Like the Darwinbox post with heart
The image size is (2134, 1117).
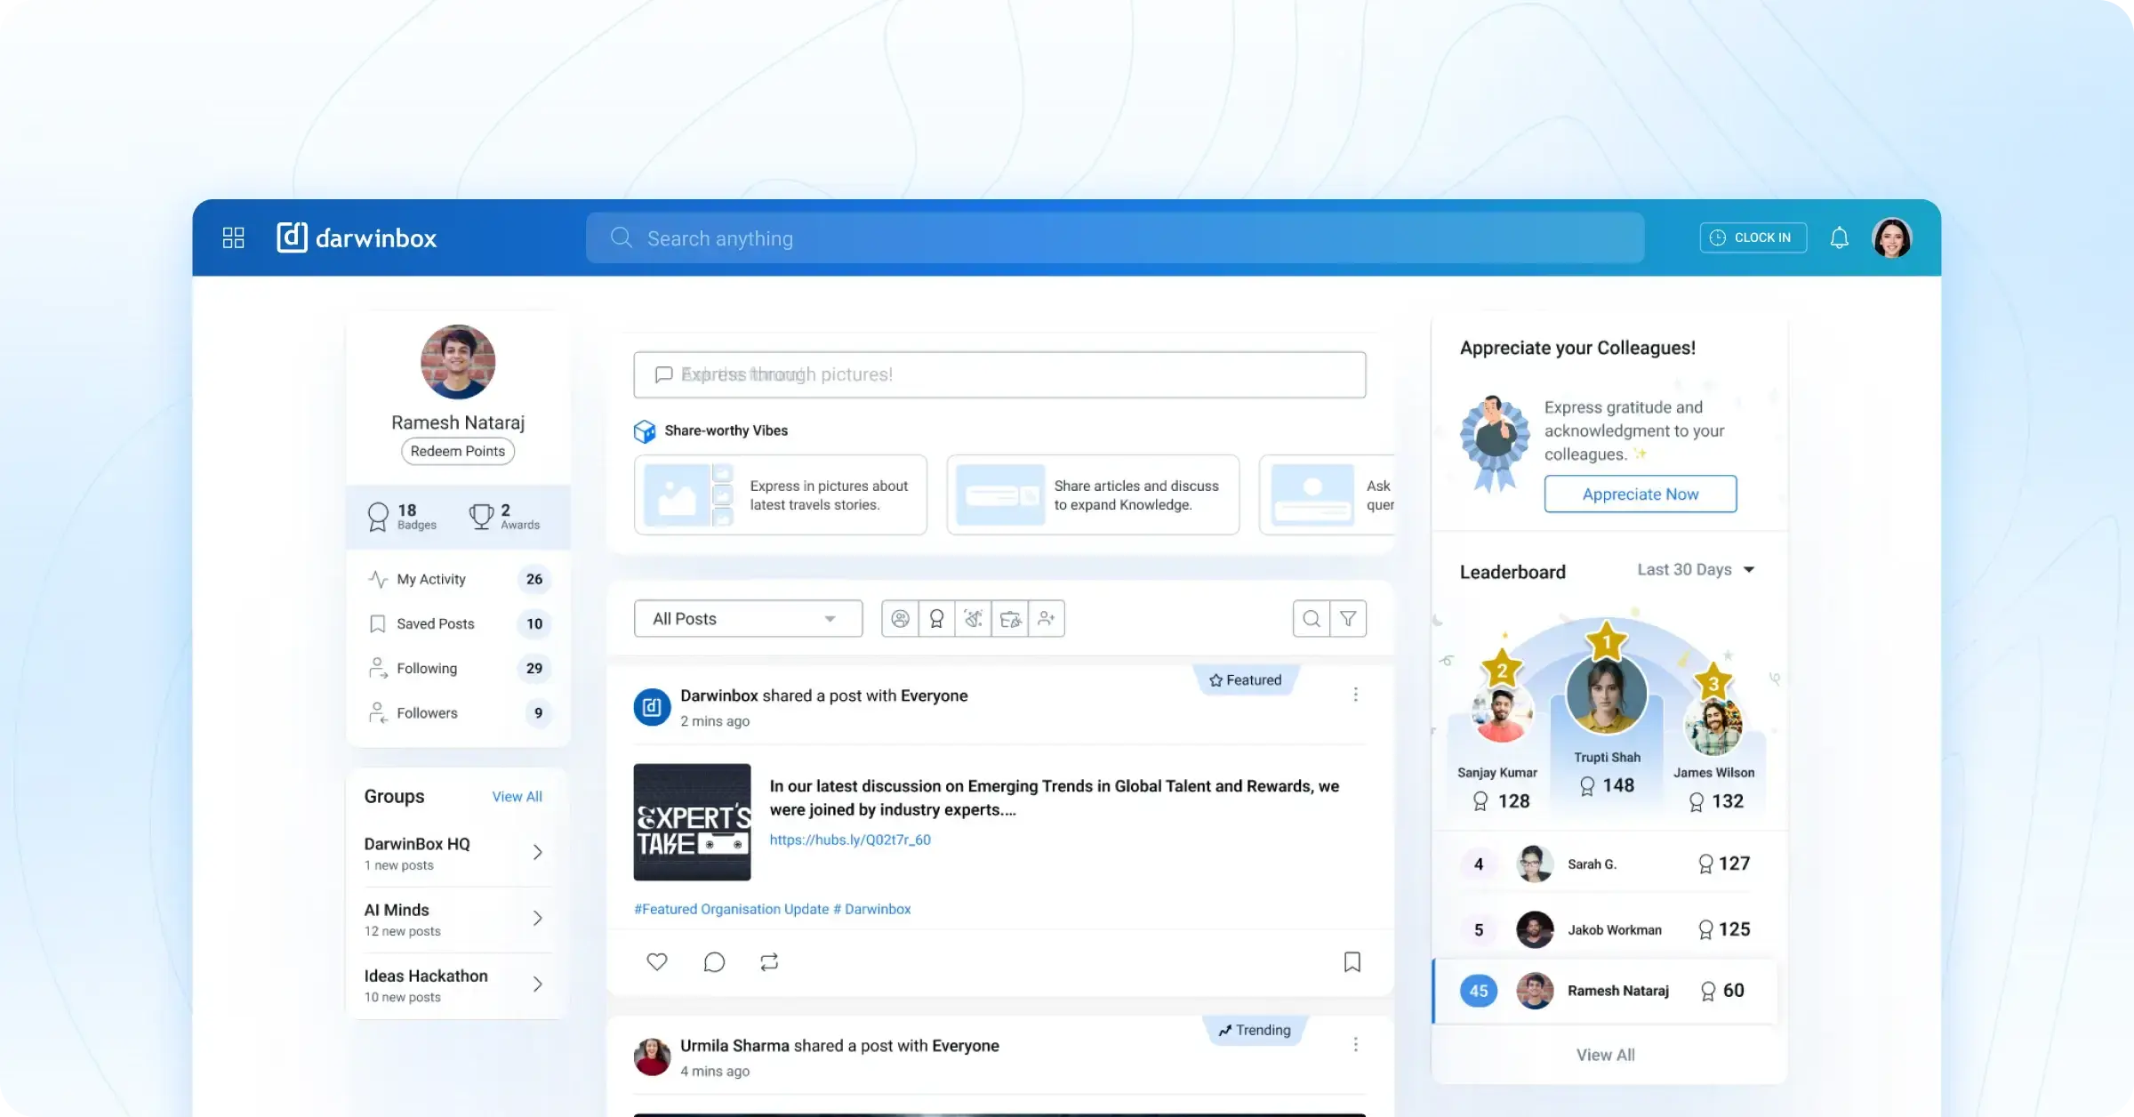pos(657,962)
